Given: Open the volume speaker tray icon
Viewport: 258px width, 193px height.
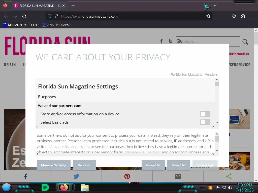Looking at the screenshot, I should [230, 187].
